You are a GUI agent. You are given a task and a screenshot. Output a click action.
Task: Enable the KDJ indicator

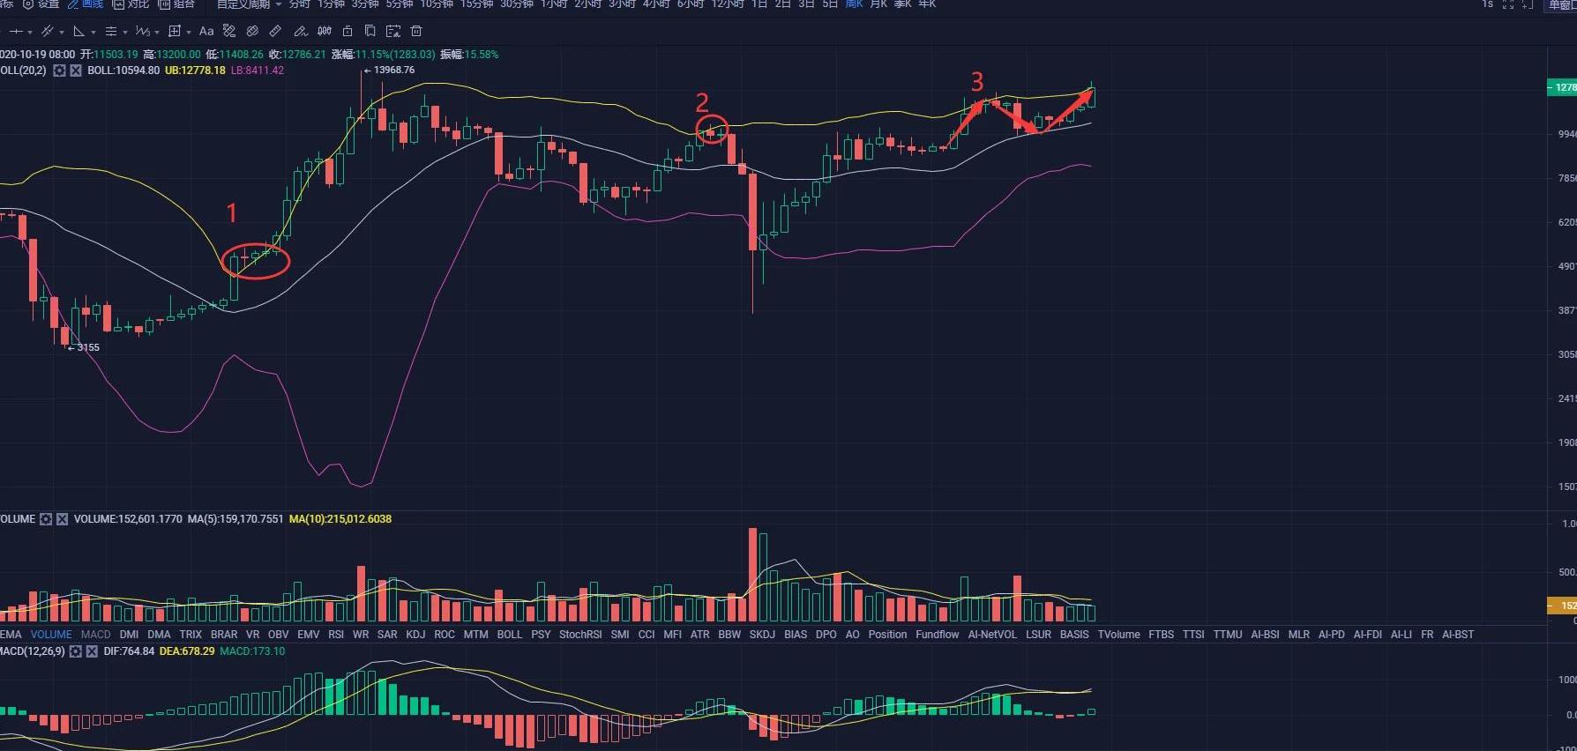tap(415, 635)
